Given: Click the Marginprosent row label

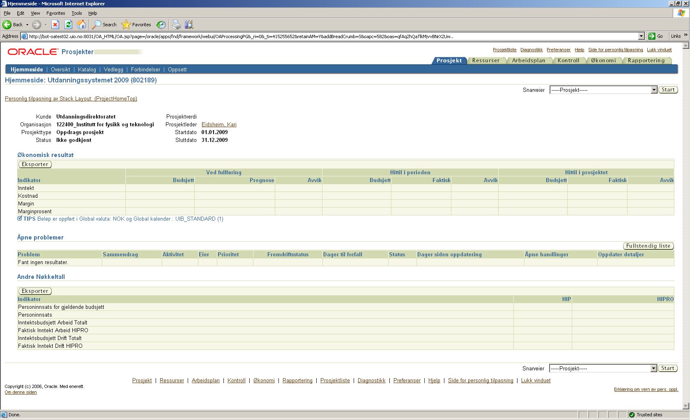Looking at the screenshot, I should pos(35,211).
